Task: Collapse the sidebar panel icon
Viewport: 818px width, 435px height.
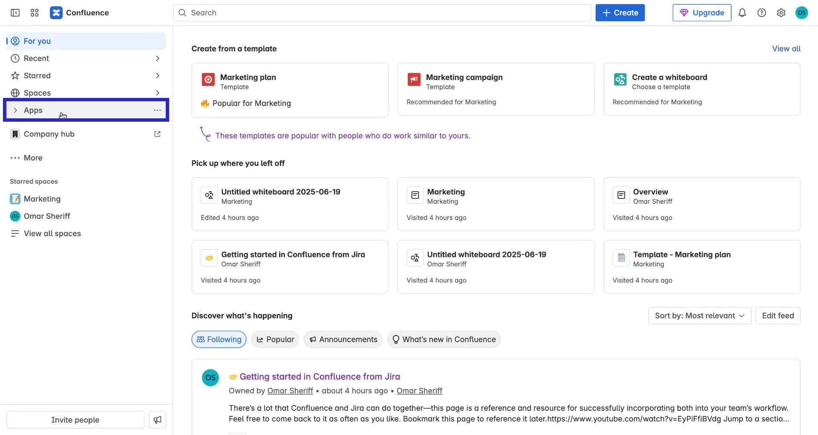Action: coord(14,13)
